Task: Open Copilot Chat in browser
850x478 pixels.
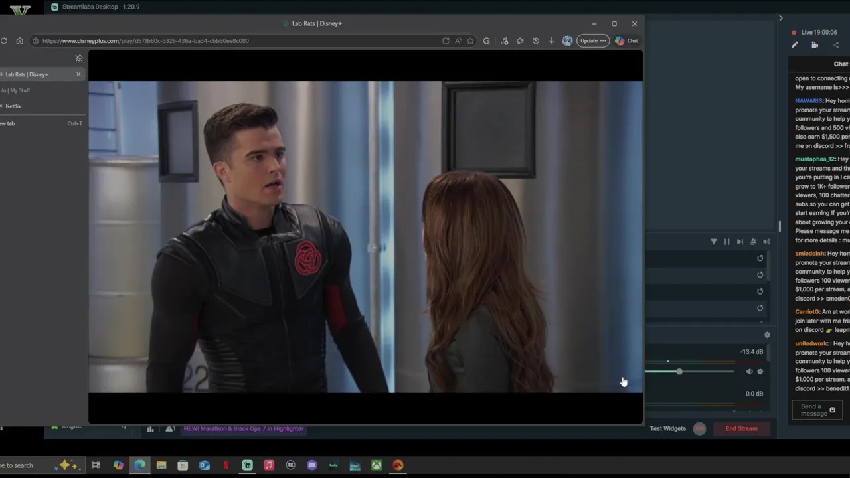Action: pos(627,40)
